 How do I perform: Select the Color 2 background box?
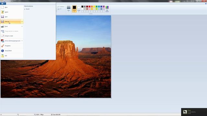(x=79, y=9)
